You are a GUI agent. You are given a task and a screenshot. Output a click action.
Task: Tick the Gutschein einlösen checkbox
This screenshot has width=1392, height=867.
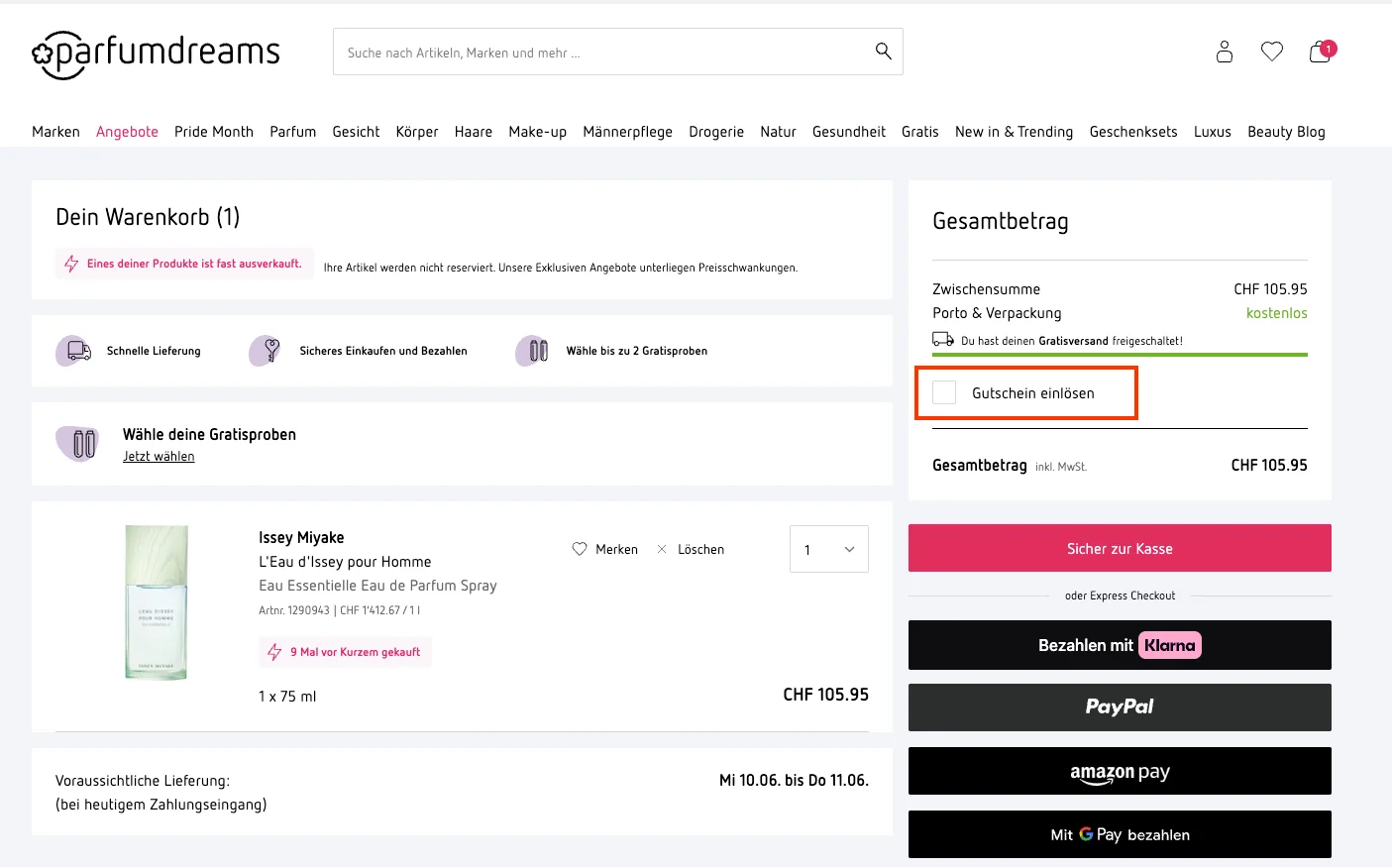pos(944,392)
